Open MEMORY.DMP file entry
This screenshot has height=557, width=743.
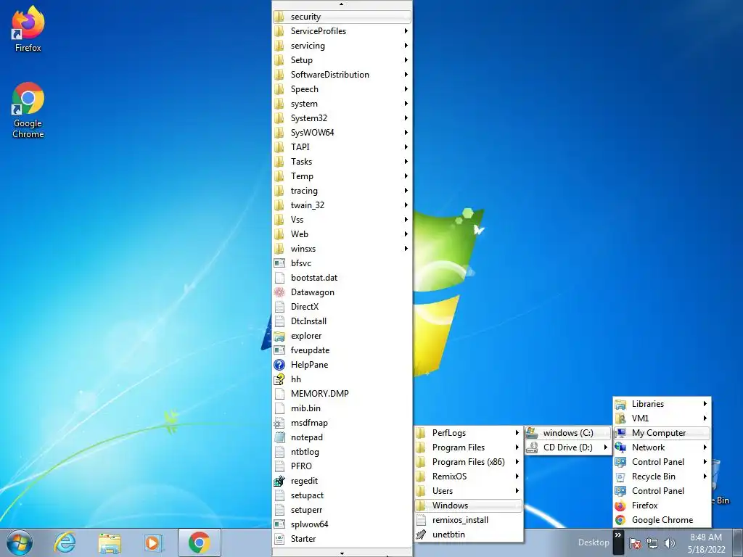pos(342,394)
